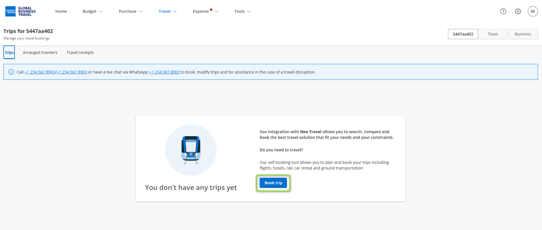Click the 'Neo Travel' bold text
Image resolution: width=542 pixels, height=230 pixels.
[311, 132]
